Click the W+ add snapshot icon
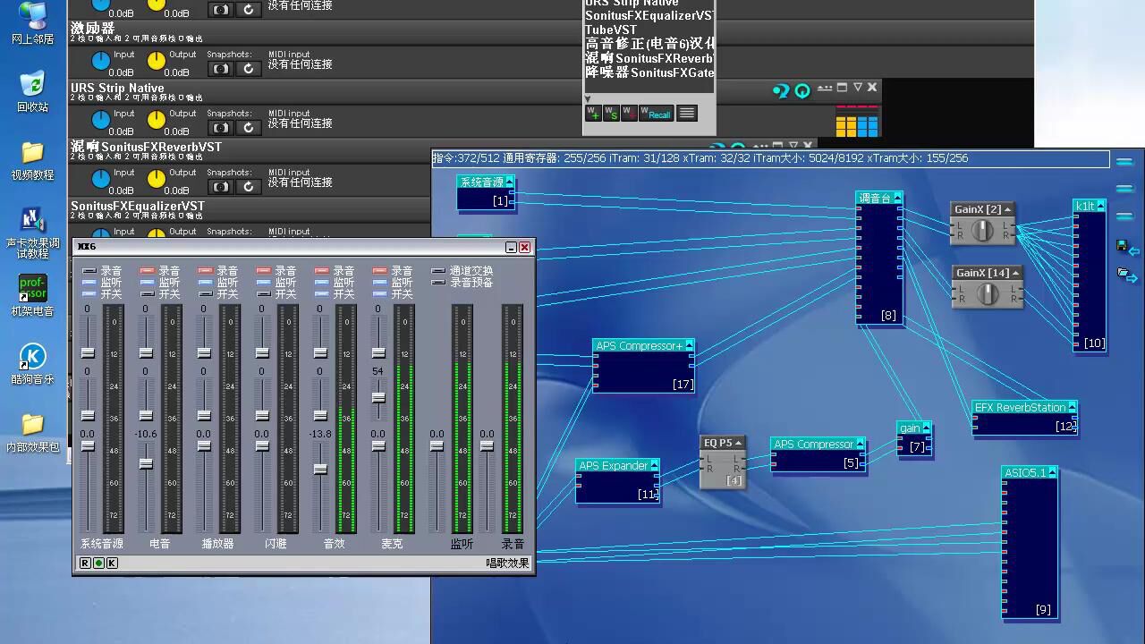Screen dimensions: 1145x644 tap(592, 113)
